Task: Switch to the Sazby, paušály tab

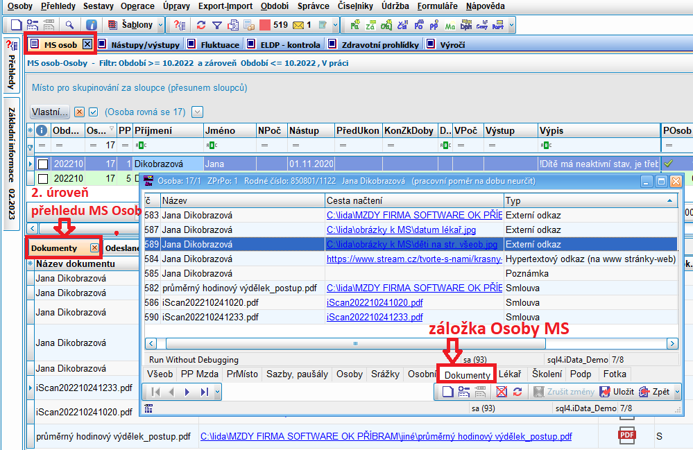Action: [x=297, y=374]
